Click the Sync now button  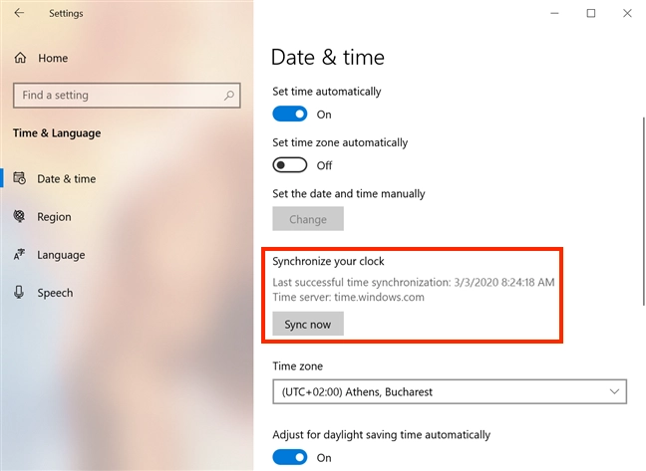click(x=308, y=325)
